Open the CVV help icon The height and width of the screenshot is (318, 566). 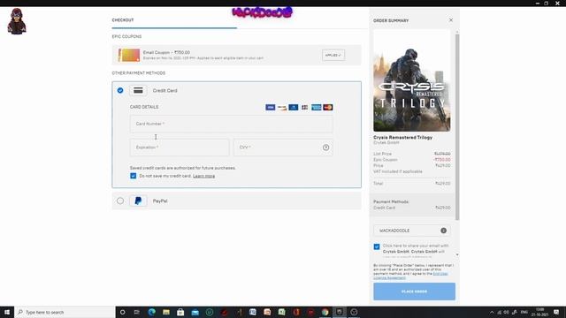point(325,148)
